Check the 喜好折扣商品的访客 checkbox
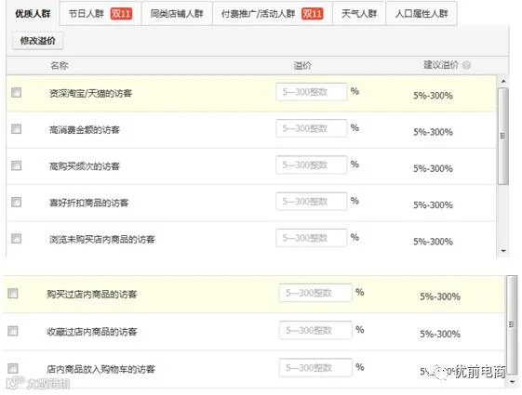This screenshot has height=395, width=522. click(17, 203)
